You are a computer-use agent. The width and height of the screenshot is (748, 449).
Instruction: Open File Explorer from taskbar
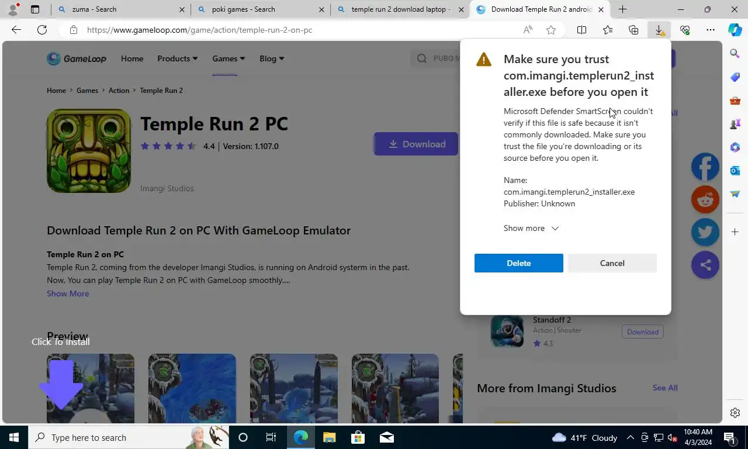330,437
